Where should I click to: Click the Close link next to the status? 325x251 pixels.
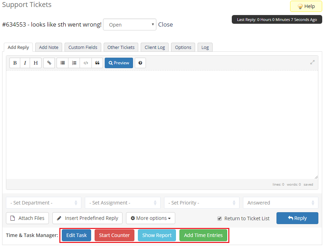165,24
